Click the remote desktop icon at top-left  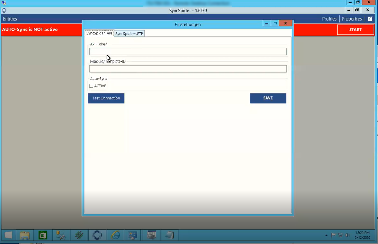click(x=4, y=3)
